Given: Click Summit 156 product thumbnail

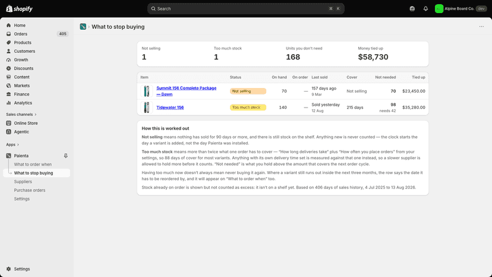Looking at the screenshot, I should (x=147, y=91).
